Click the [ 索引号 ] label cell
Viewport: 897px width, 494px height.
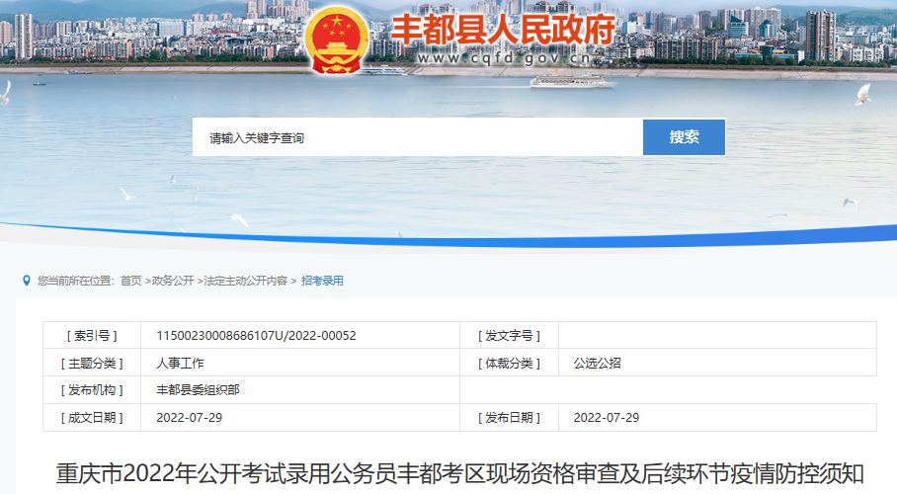92,336
